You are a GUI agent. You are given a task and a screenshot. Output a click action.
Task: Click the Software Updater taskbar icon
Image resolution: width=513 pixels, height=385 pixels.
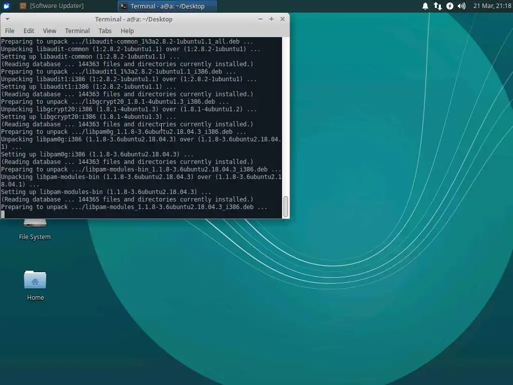coord(23,6)
